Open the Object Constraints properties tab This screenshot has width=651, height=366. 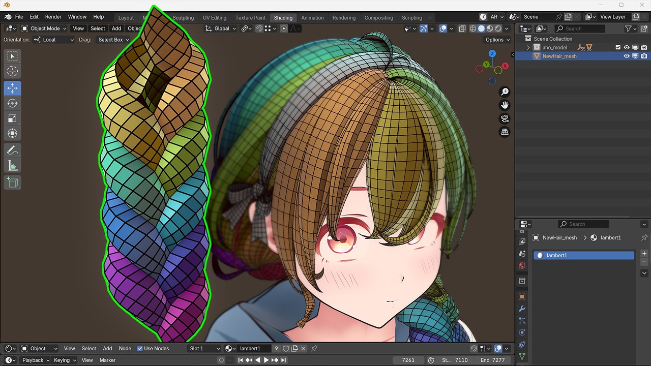(x=522, y=345)
